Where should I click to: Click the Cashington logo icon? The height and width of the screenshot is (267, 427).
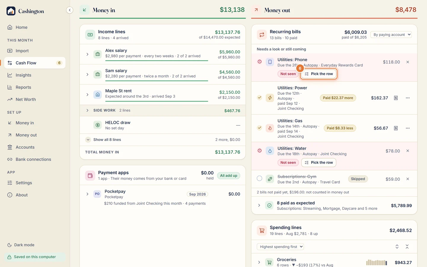coord(11,11)
